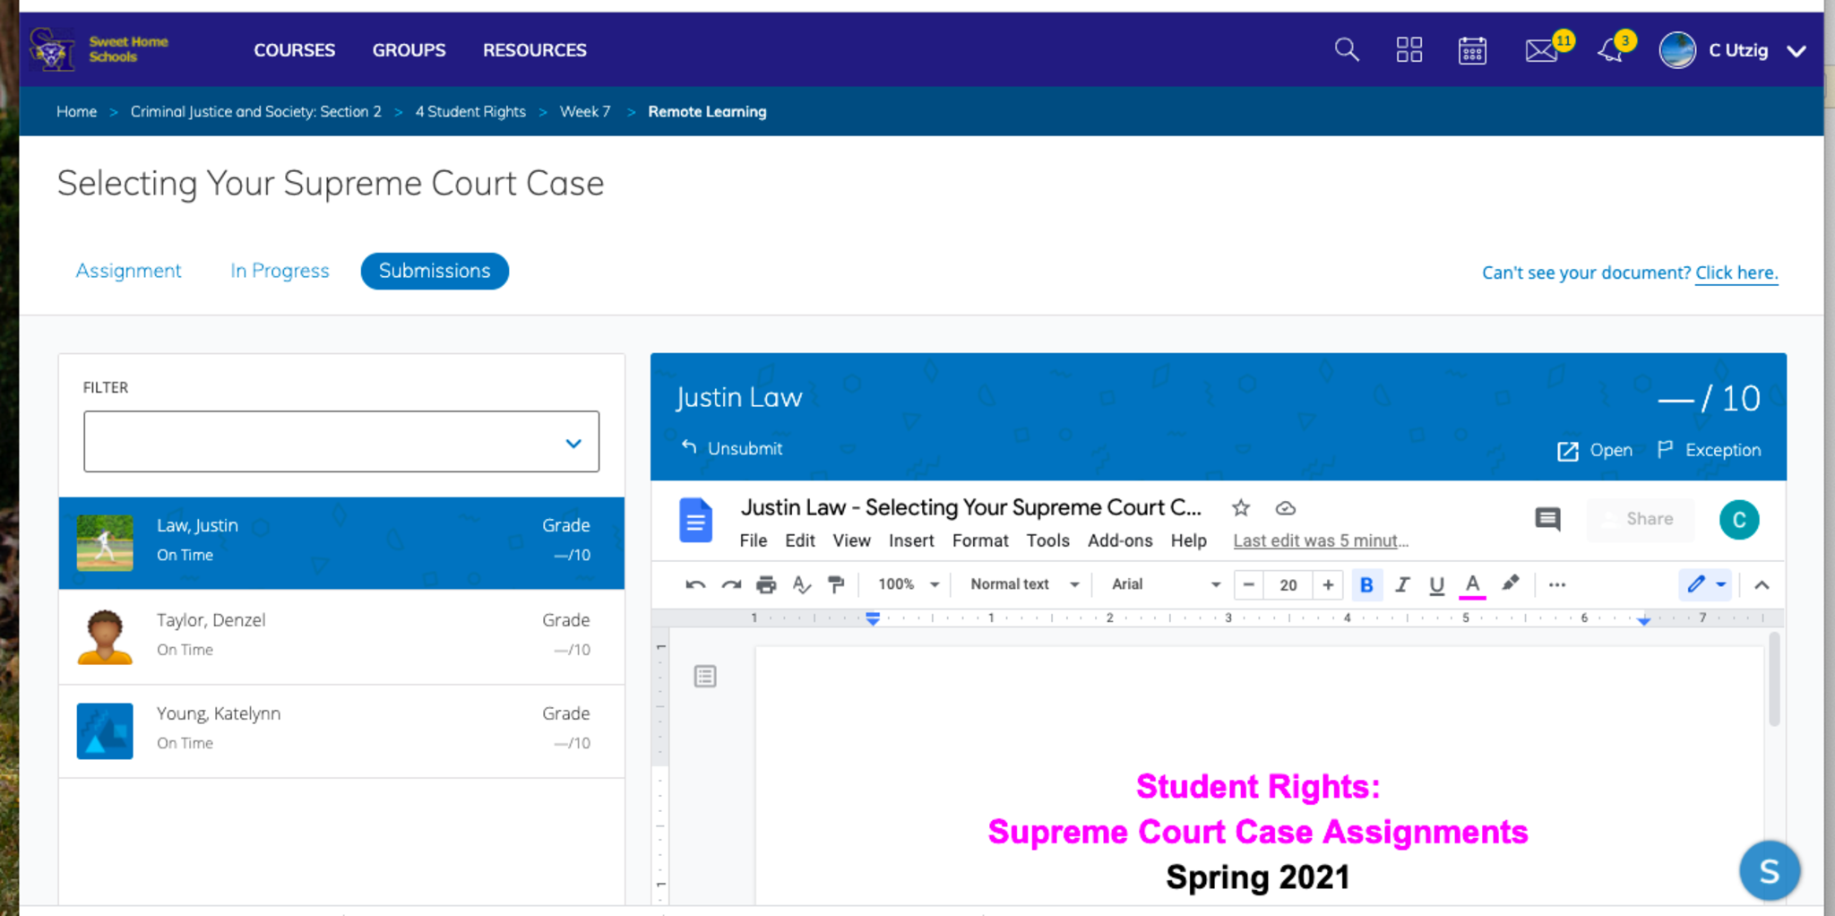Viewport: 1835px width, 916px height.
Task: Open document comment history icon
Action: pos(1547,519)
